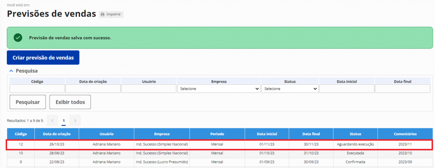
Task: Sort table by Comentários column header
Action: [405, 134]
